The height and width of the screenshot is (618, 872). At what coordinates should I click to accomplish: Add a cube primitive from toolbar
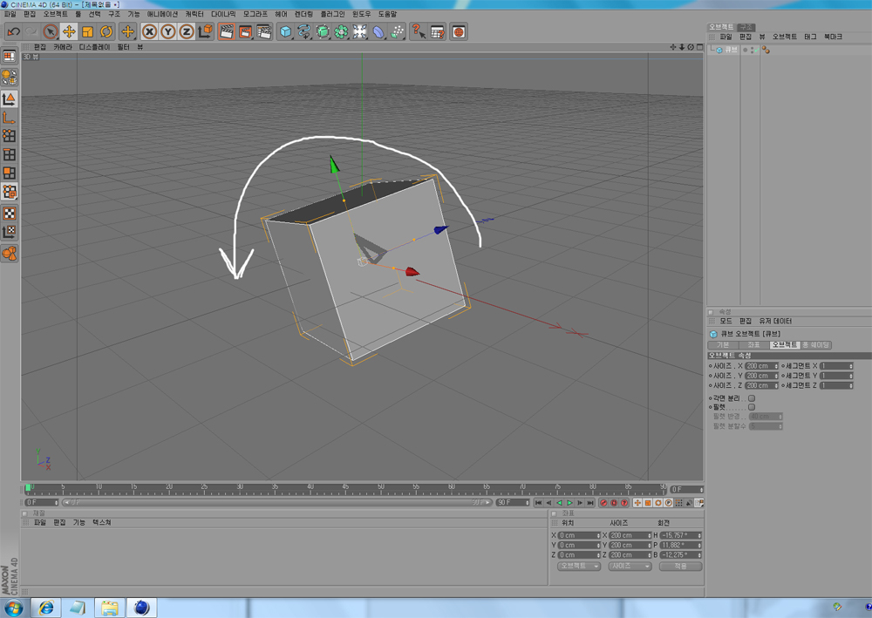tap(286, 31)
